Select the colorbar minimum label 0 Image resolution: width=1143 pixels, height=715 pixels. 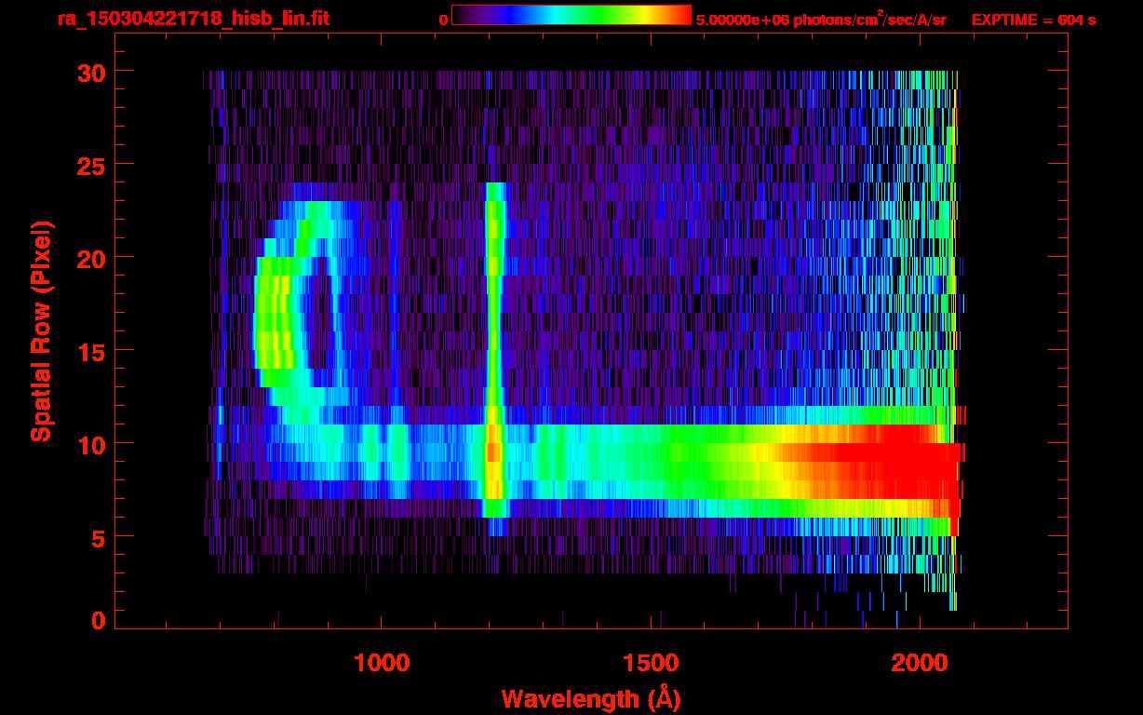point(443,20)
